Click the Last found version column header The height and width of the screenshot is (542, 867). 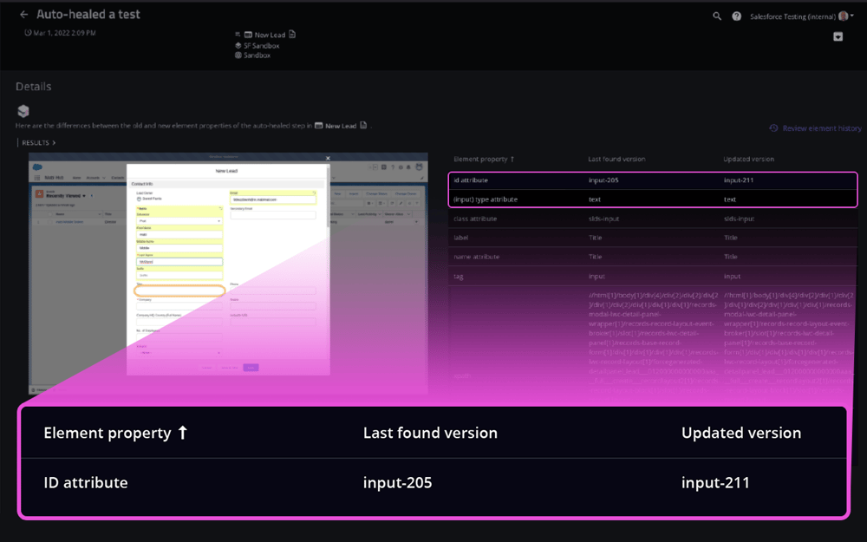pyautogui.click(x=616, y=160)
